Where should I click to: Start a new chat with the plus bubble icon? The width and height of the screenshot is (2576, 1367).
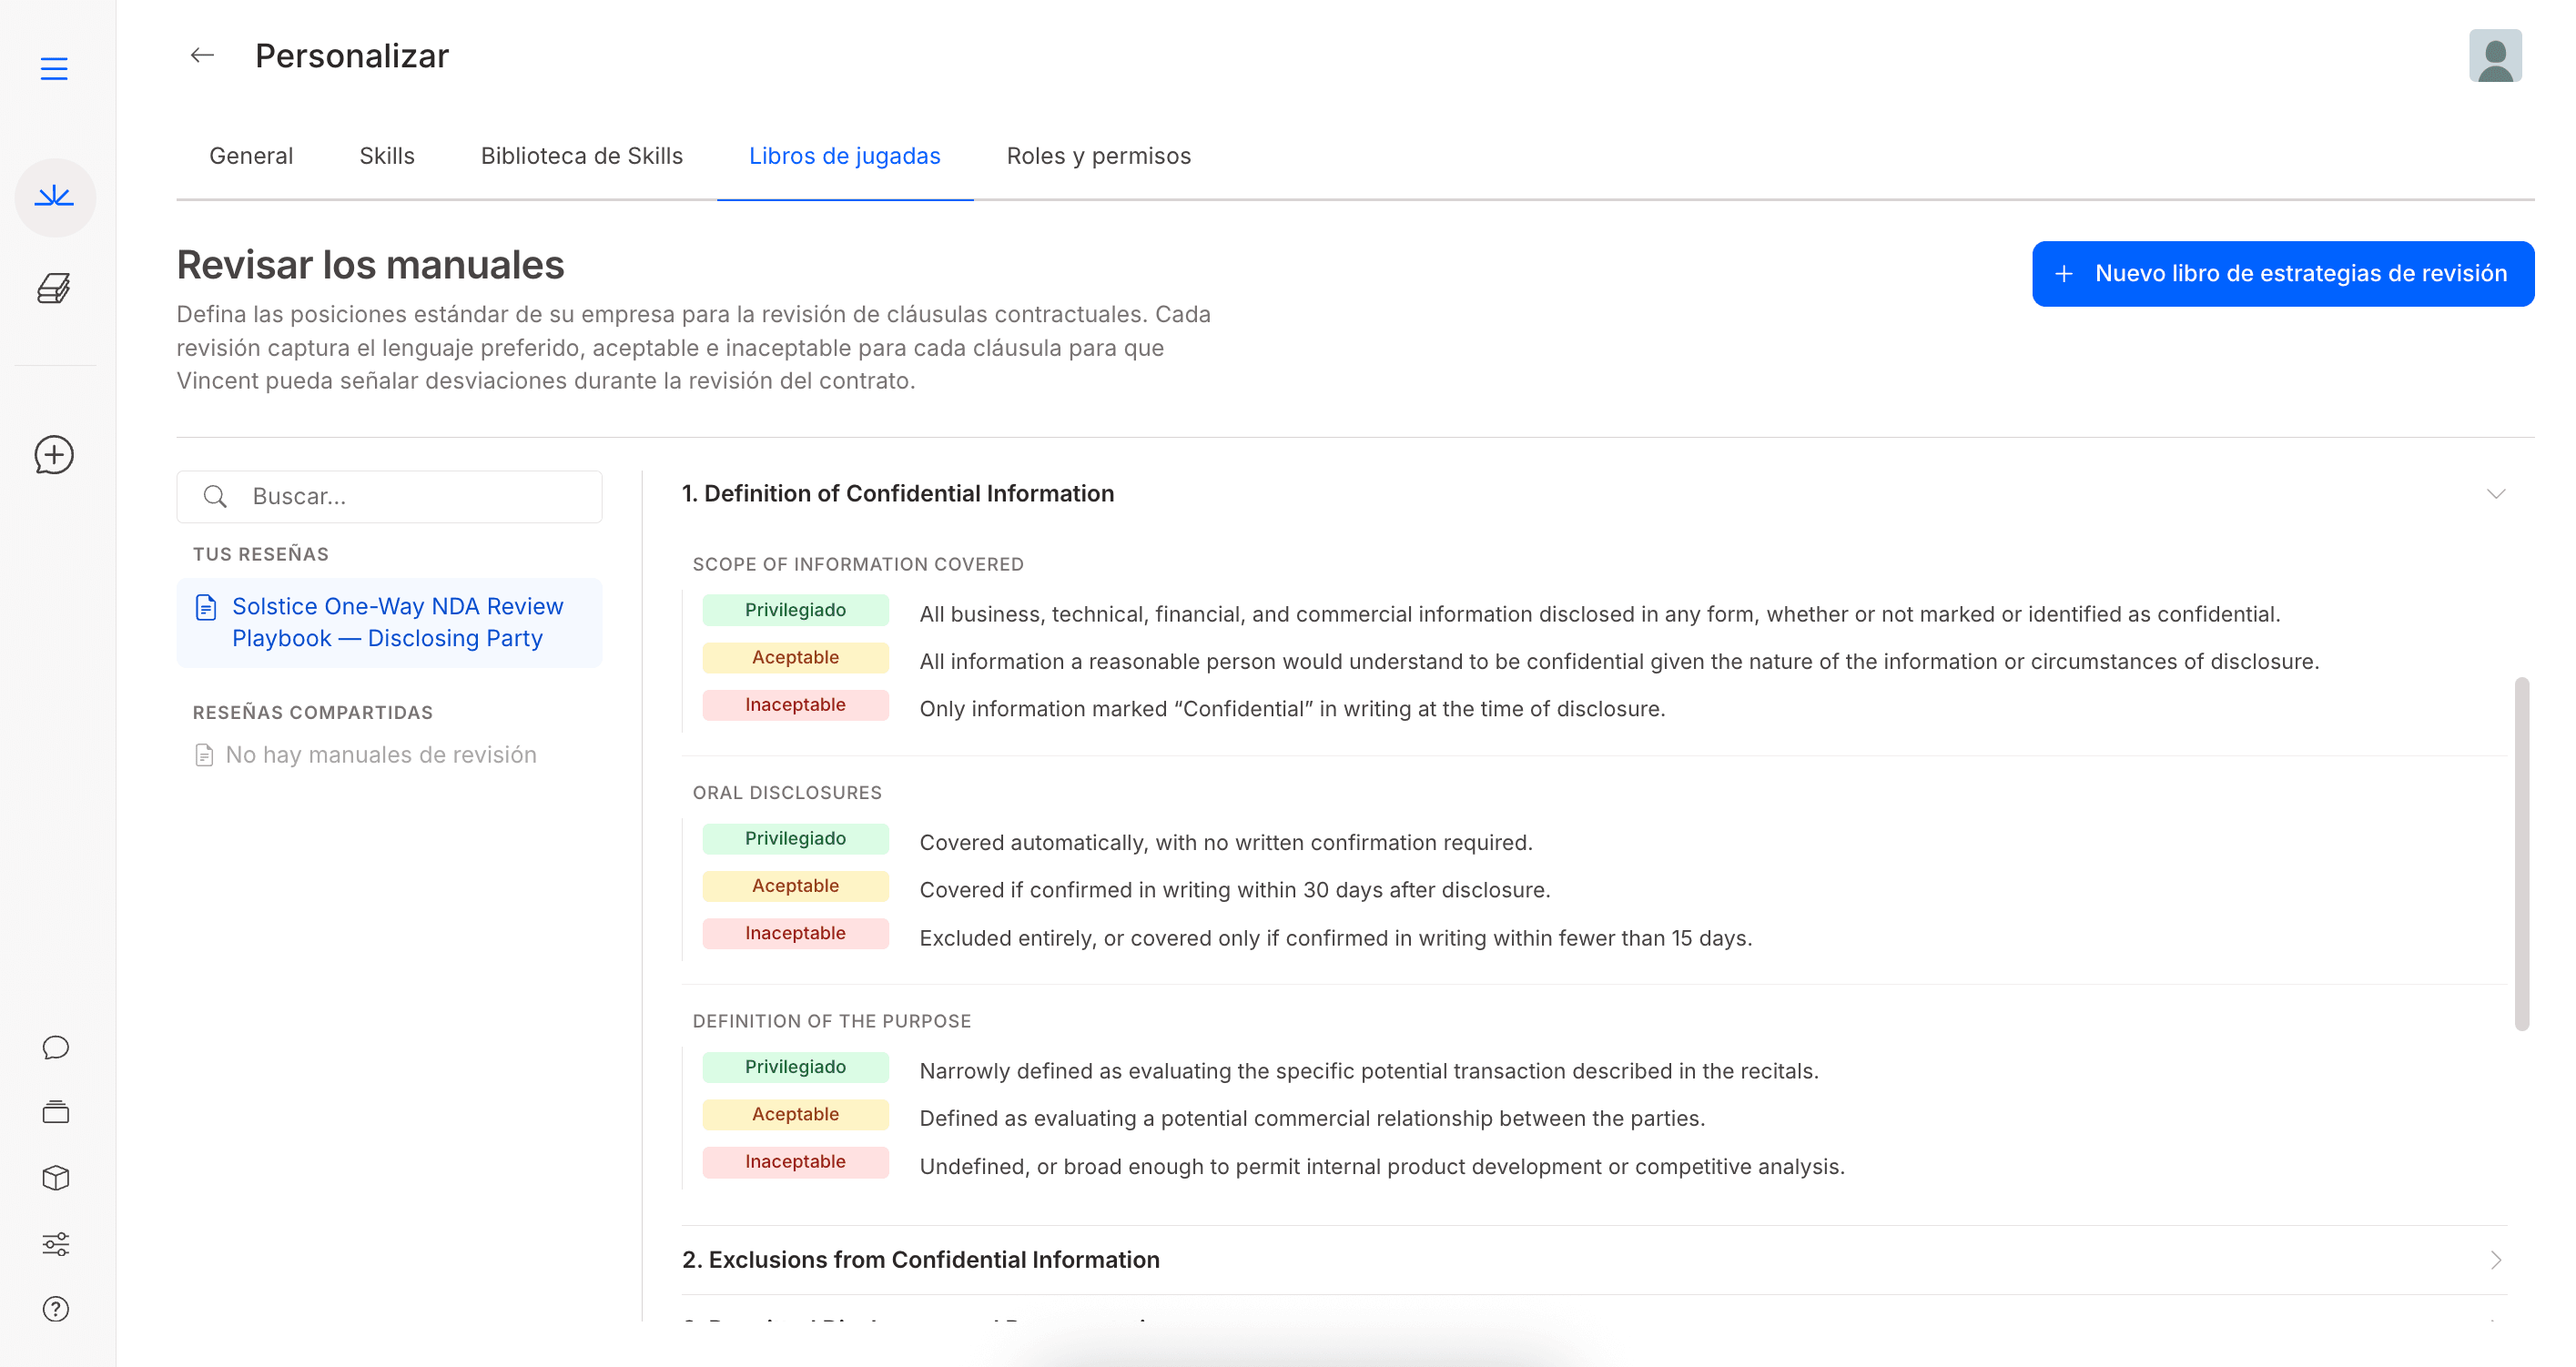coord(54,455)
